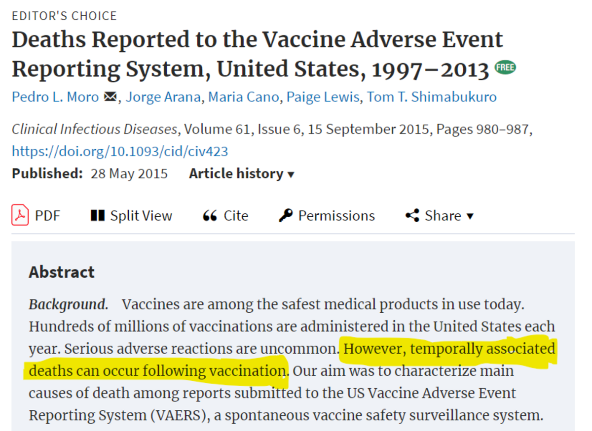Click the Cite quotation marks icon
Image resolution: width=592 pixels, height=431 pixels.
210,216
